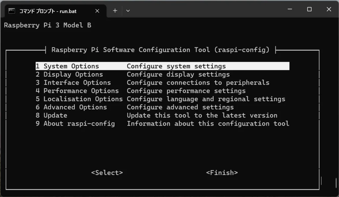Choose 9 About raspi-config
Viewport: 339px width, 197px height.
tap(75, 124)
